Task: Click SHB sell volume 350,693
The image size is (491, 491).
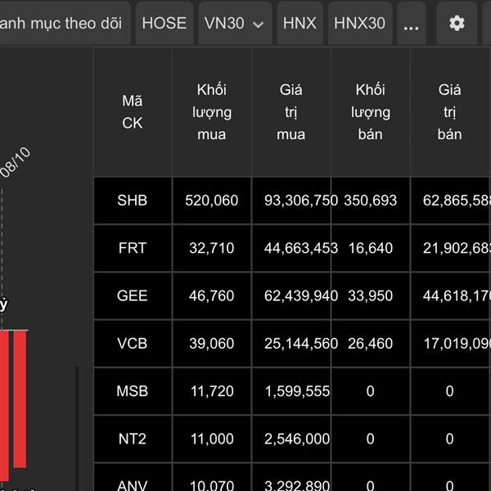Action: 371,200
